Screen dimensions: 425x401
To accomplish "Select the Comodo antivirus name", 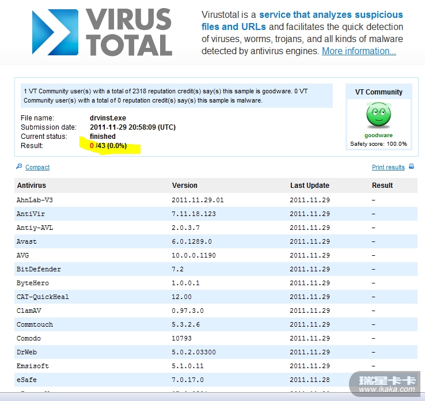I will (x=29, y=338).
